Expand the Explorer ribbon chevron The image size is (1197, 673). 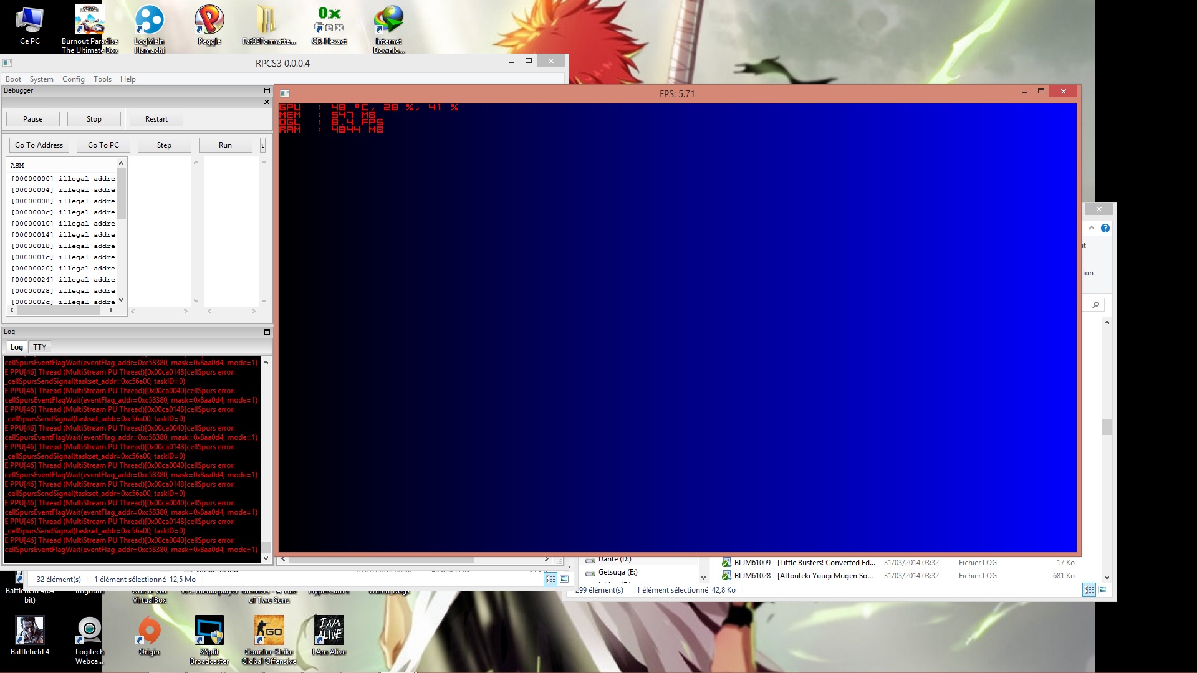click(x=1091, y=228)
